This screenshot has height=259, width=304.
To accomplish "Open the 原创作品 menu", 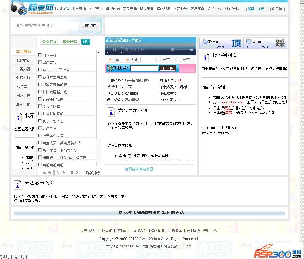I will (62, 9).
